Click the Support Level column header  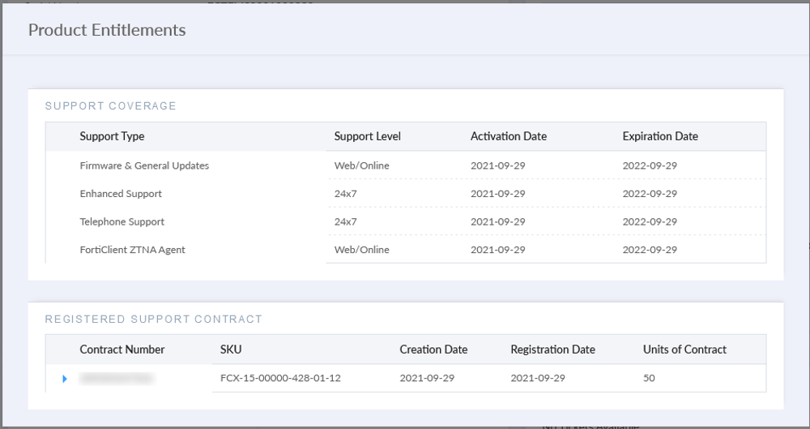click(x=367, y=136)
